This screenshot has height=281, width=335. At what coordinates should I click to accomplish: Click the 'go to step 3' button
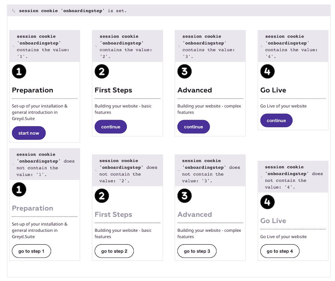pyautogui.click(x=197, y=251)
